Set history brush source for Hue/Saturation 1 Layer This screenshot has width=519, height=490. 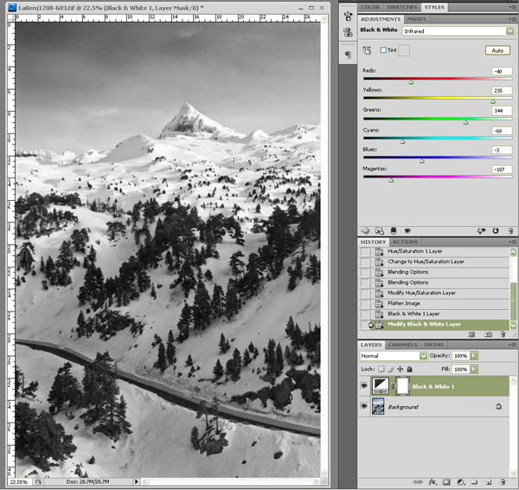coord(365,251)
